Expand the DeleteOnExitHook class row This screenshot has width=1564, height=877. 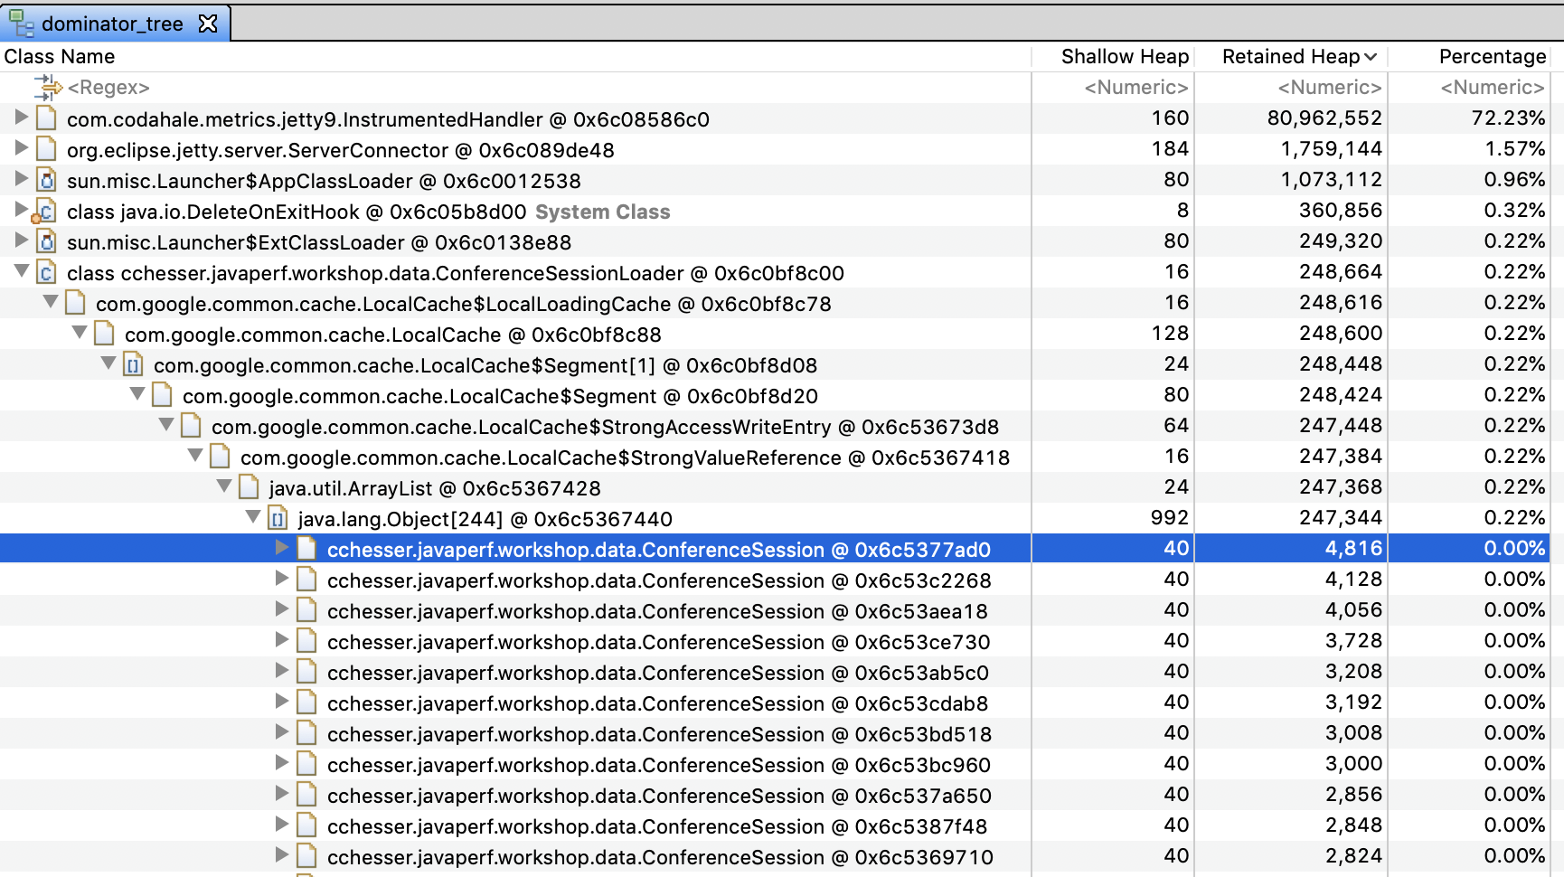pos(21,210)
